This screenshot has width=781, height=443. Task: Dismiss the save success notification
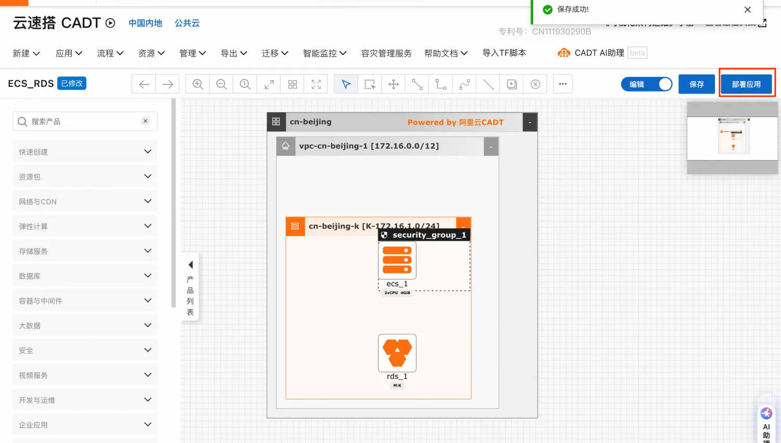(748, 10)
